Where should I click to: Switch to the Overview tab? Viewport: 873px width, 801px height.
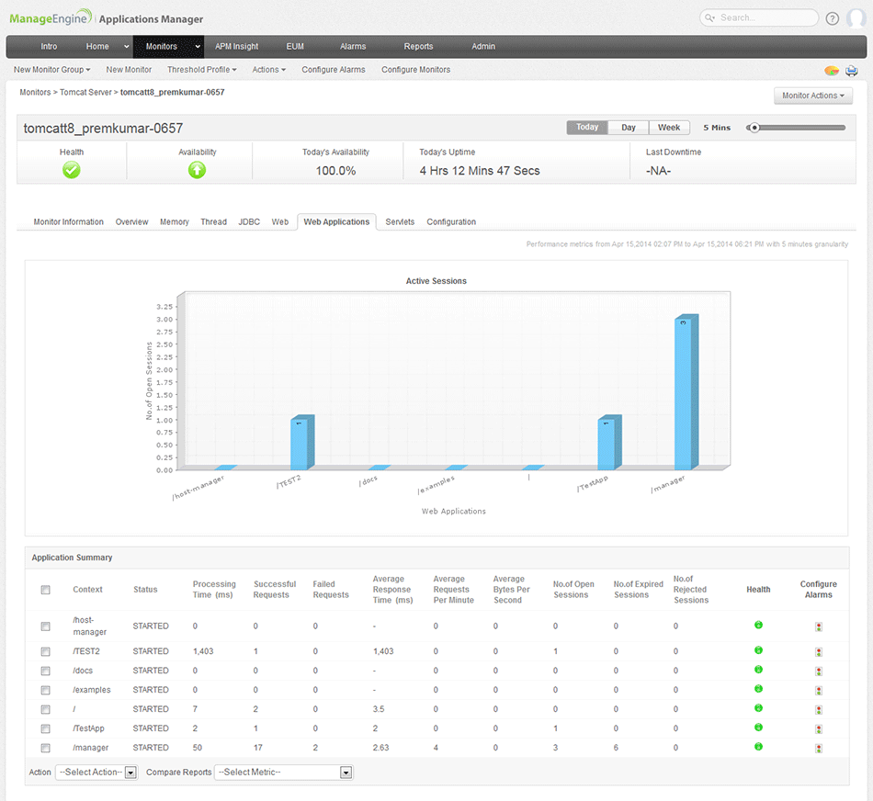tap(132, 221)
